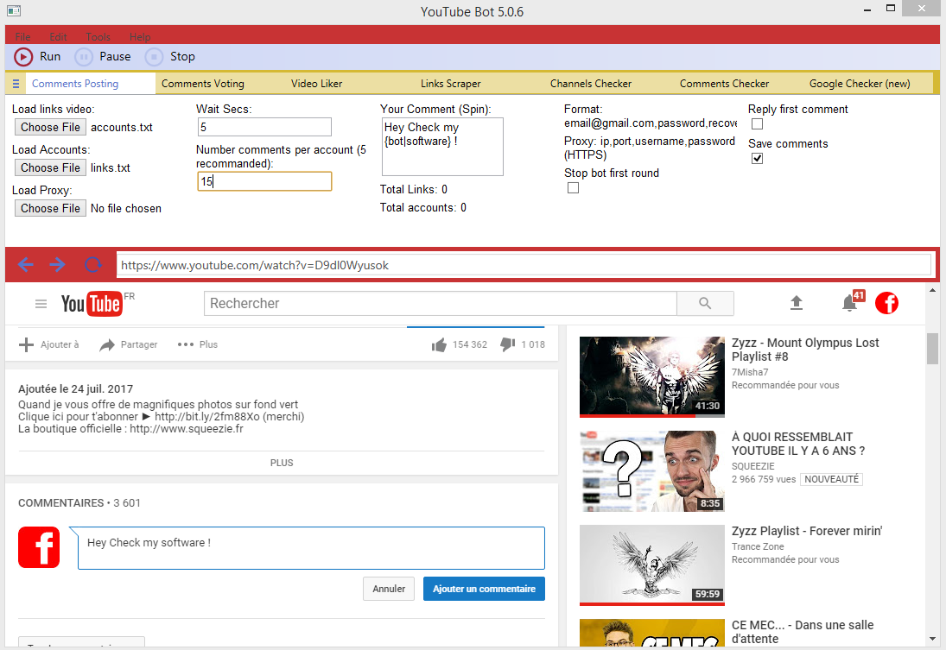Screen dimensions: 946x650
Task: Click the upload video icon
Action: (x=797, y=303)
